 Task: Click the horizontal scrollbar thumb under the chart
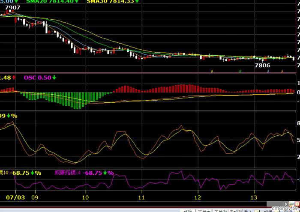tap(275, 204)
